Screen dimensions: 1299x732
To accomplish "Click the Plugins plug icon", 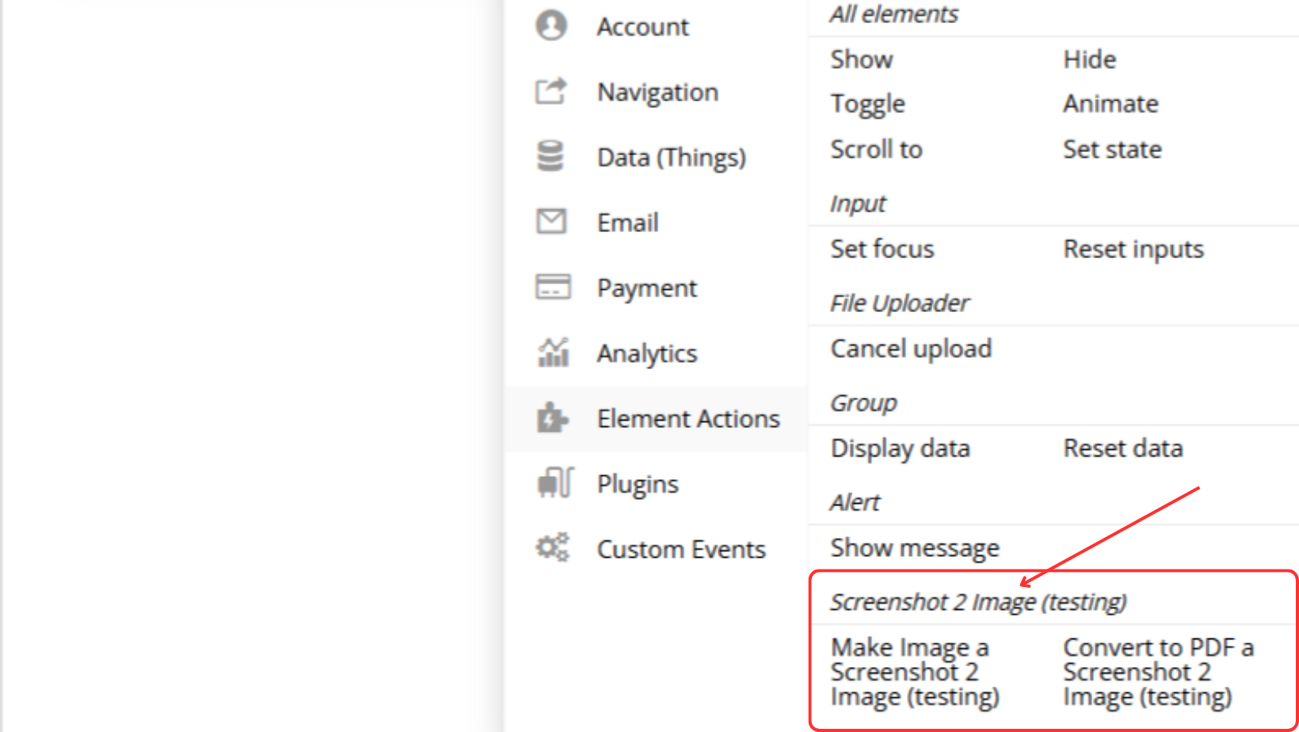I will [554, 482].
